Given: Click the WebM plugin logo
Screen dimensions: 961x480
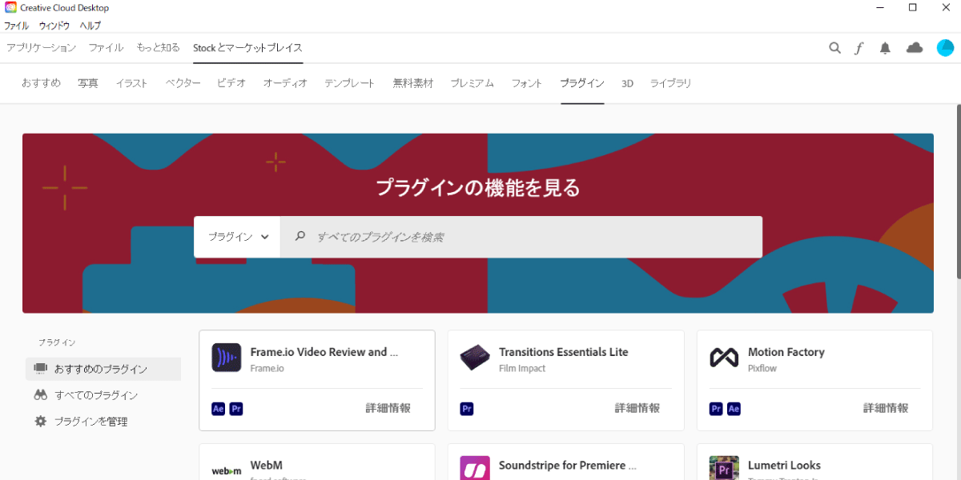Looking at the screenshot, I should [x=226, y=471].
